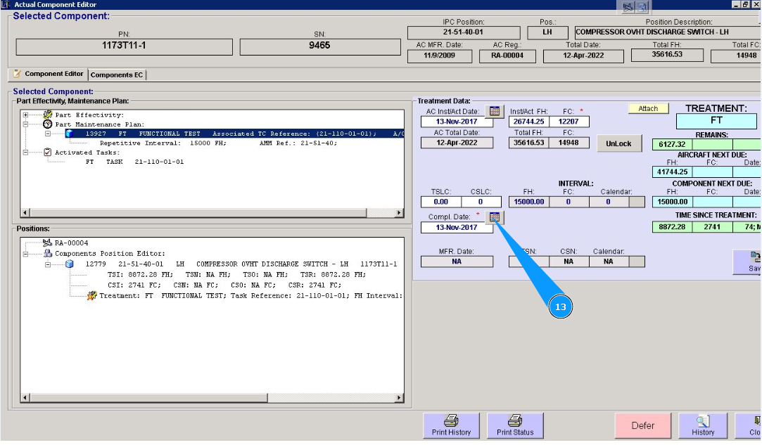Click the AC Inst/Act Date field

[457, 122]
